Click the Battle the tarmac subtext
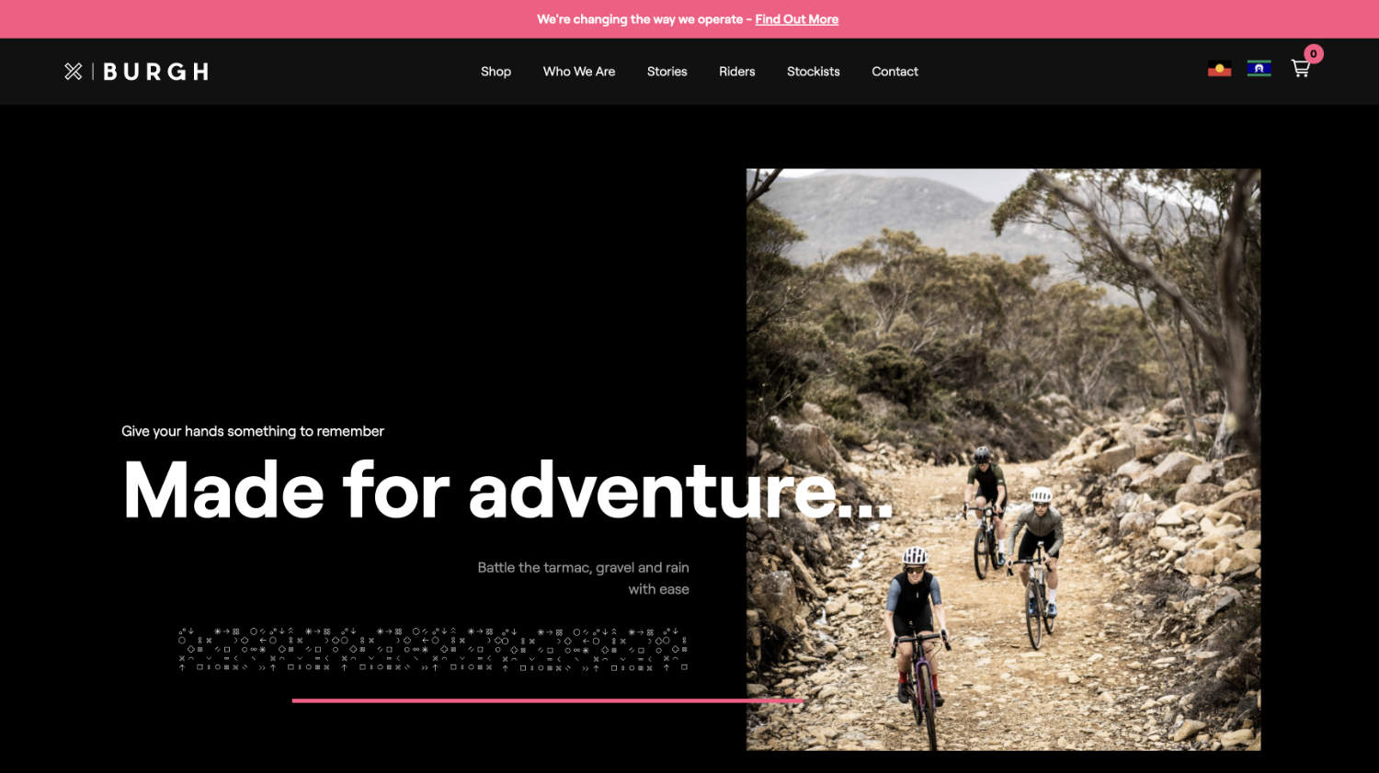The image size is (1379, 773). point(583,578)
